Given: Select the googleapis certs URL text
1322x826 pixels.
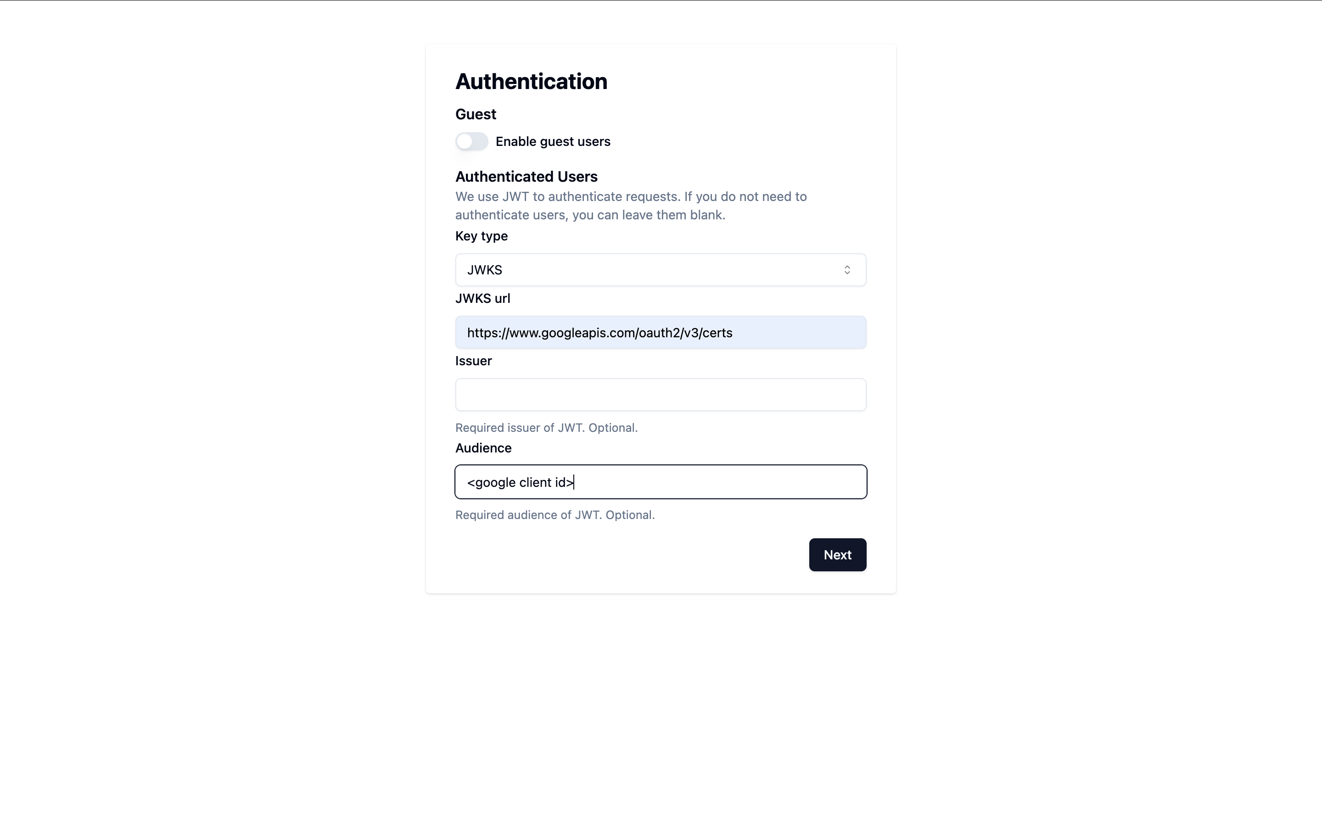Looking at the screenshot, I should [599, 332].
